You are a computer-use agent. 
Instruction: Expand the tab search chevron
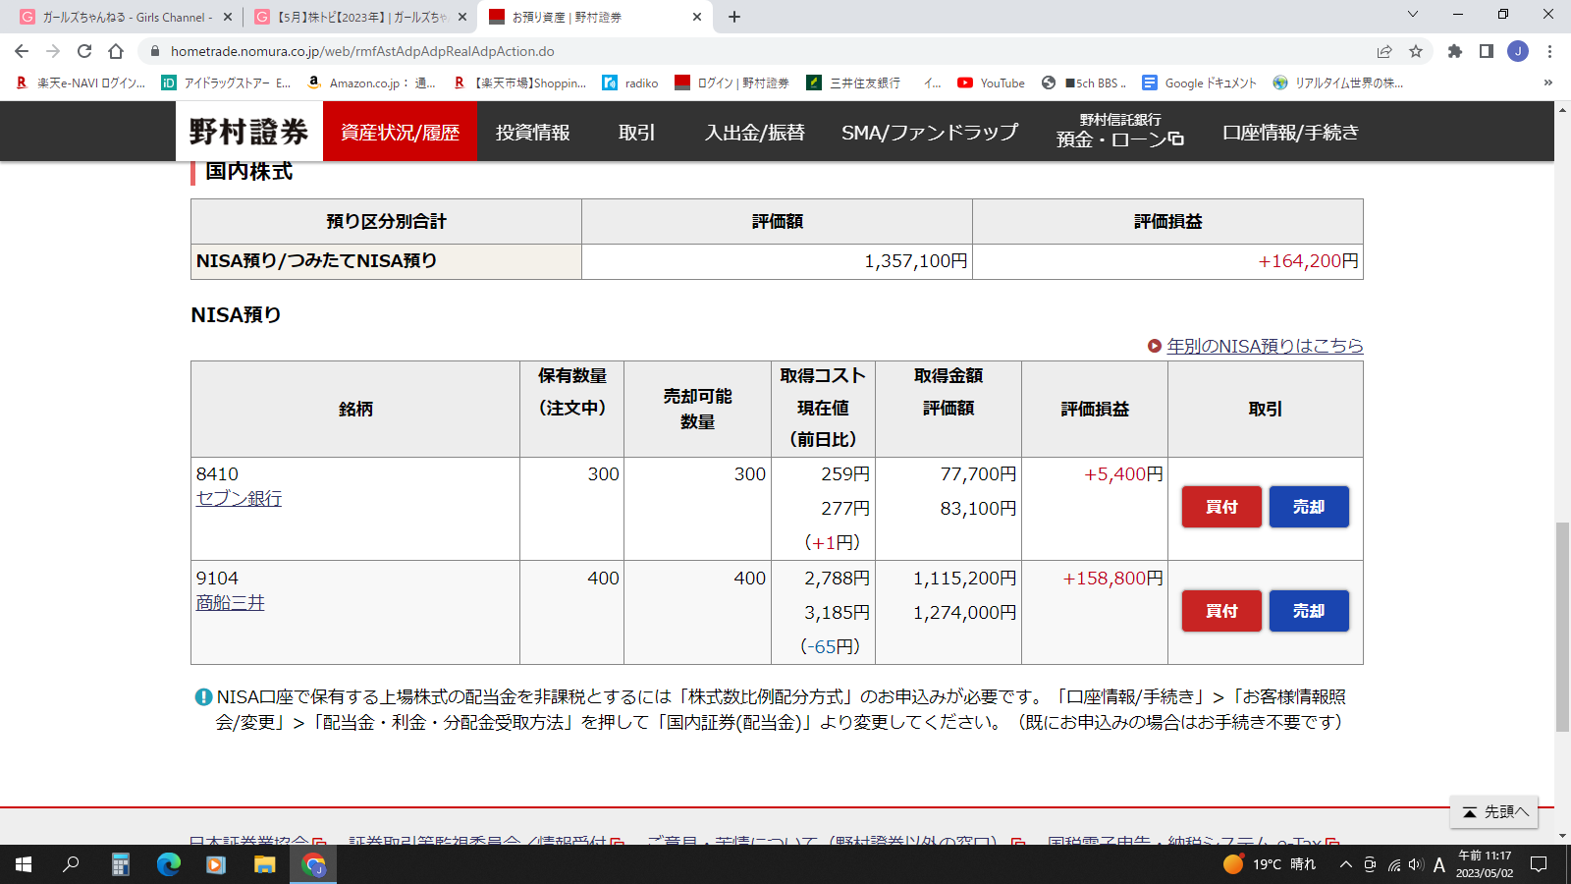[x=1413, y=14]
